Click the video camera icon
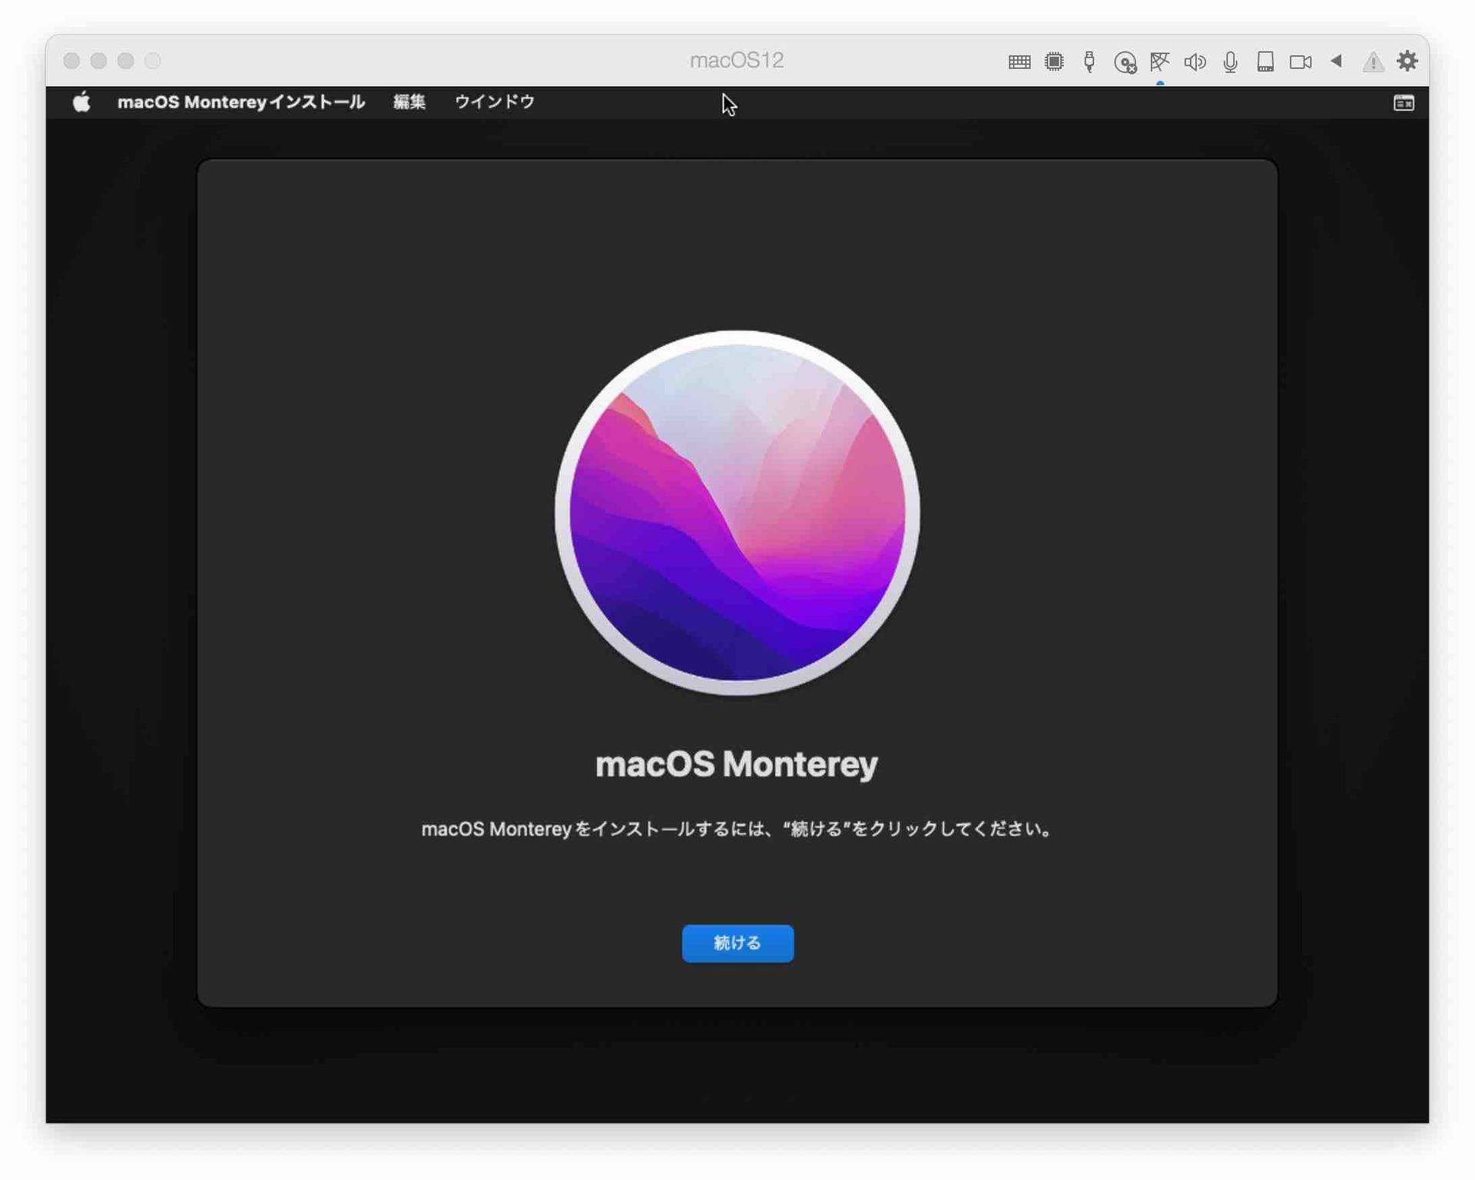This screenshot has height=1180, width=1475. coord(1301,61)
